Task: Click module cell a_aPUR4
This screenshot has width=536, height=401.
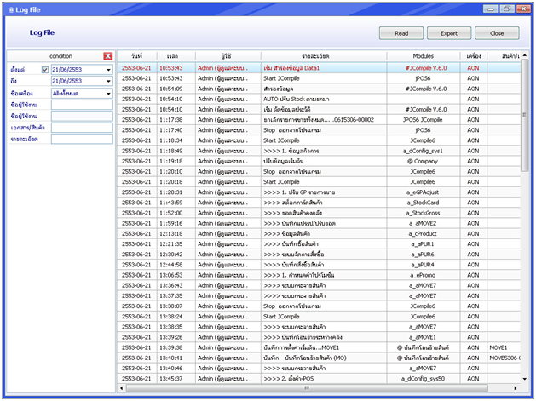Action: [424, 265]
